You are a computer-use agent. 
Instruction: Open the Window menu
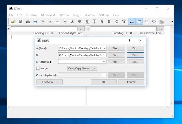[90, 15]
